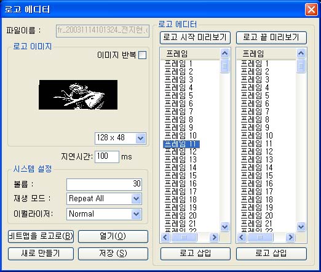Click 로고 끝 미리보기 button
Image resolution: width=321 pixels, height=272 pixels.
coord(271,38)
